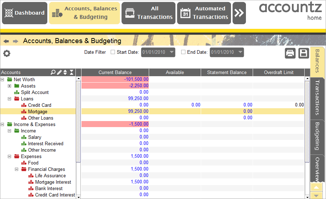Collapse the Income node
Image resolution: width=326 pixels, height=199 pixels.
[9, 131]
